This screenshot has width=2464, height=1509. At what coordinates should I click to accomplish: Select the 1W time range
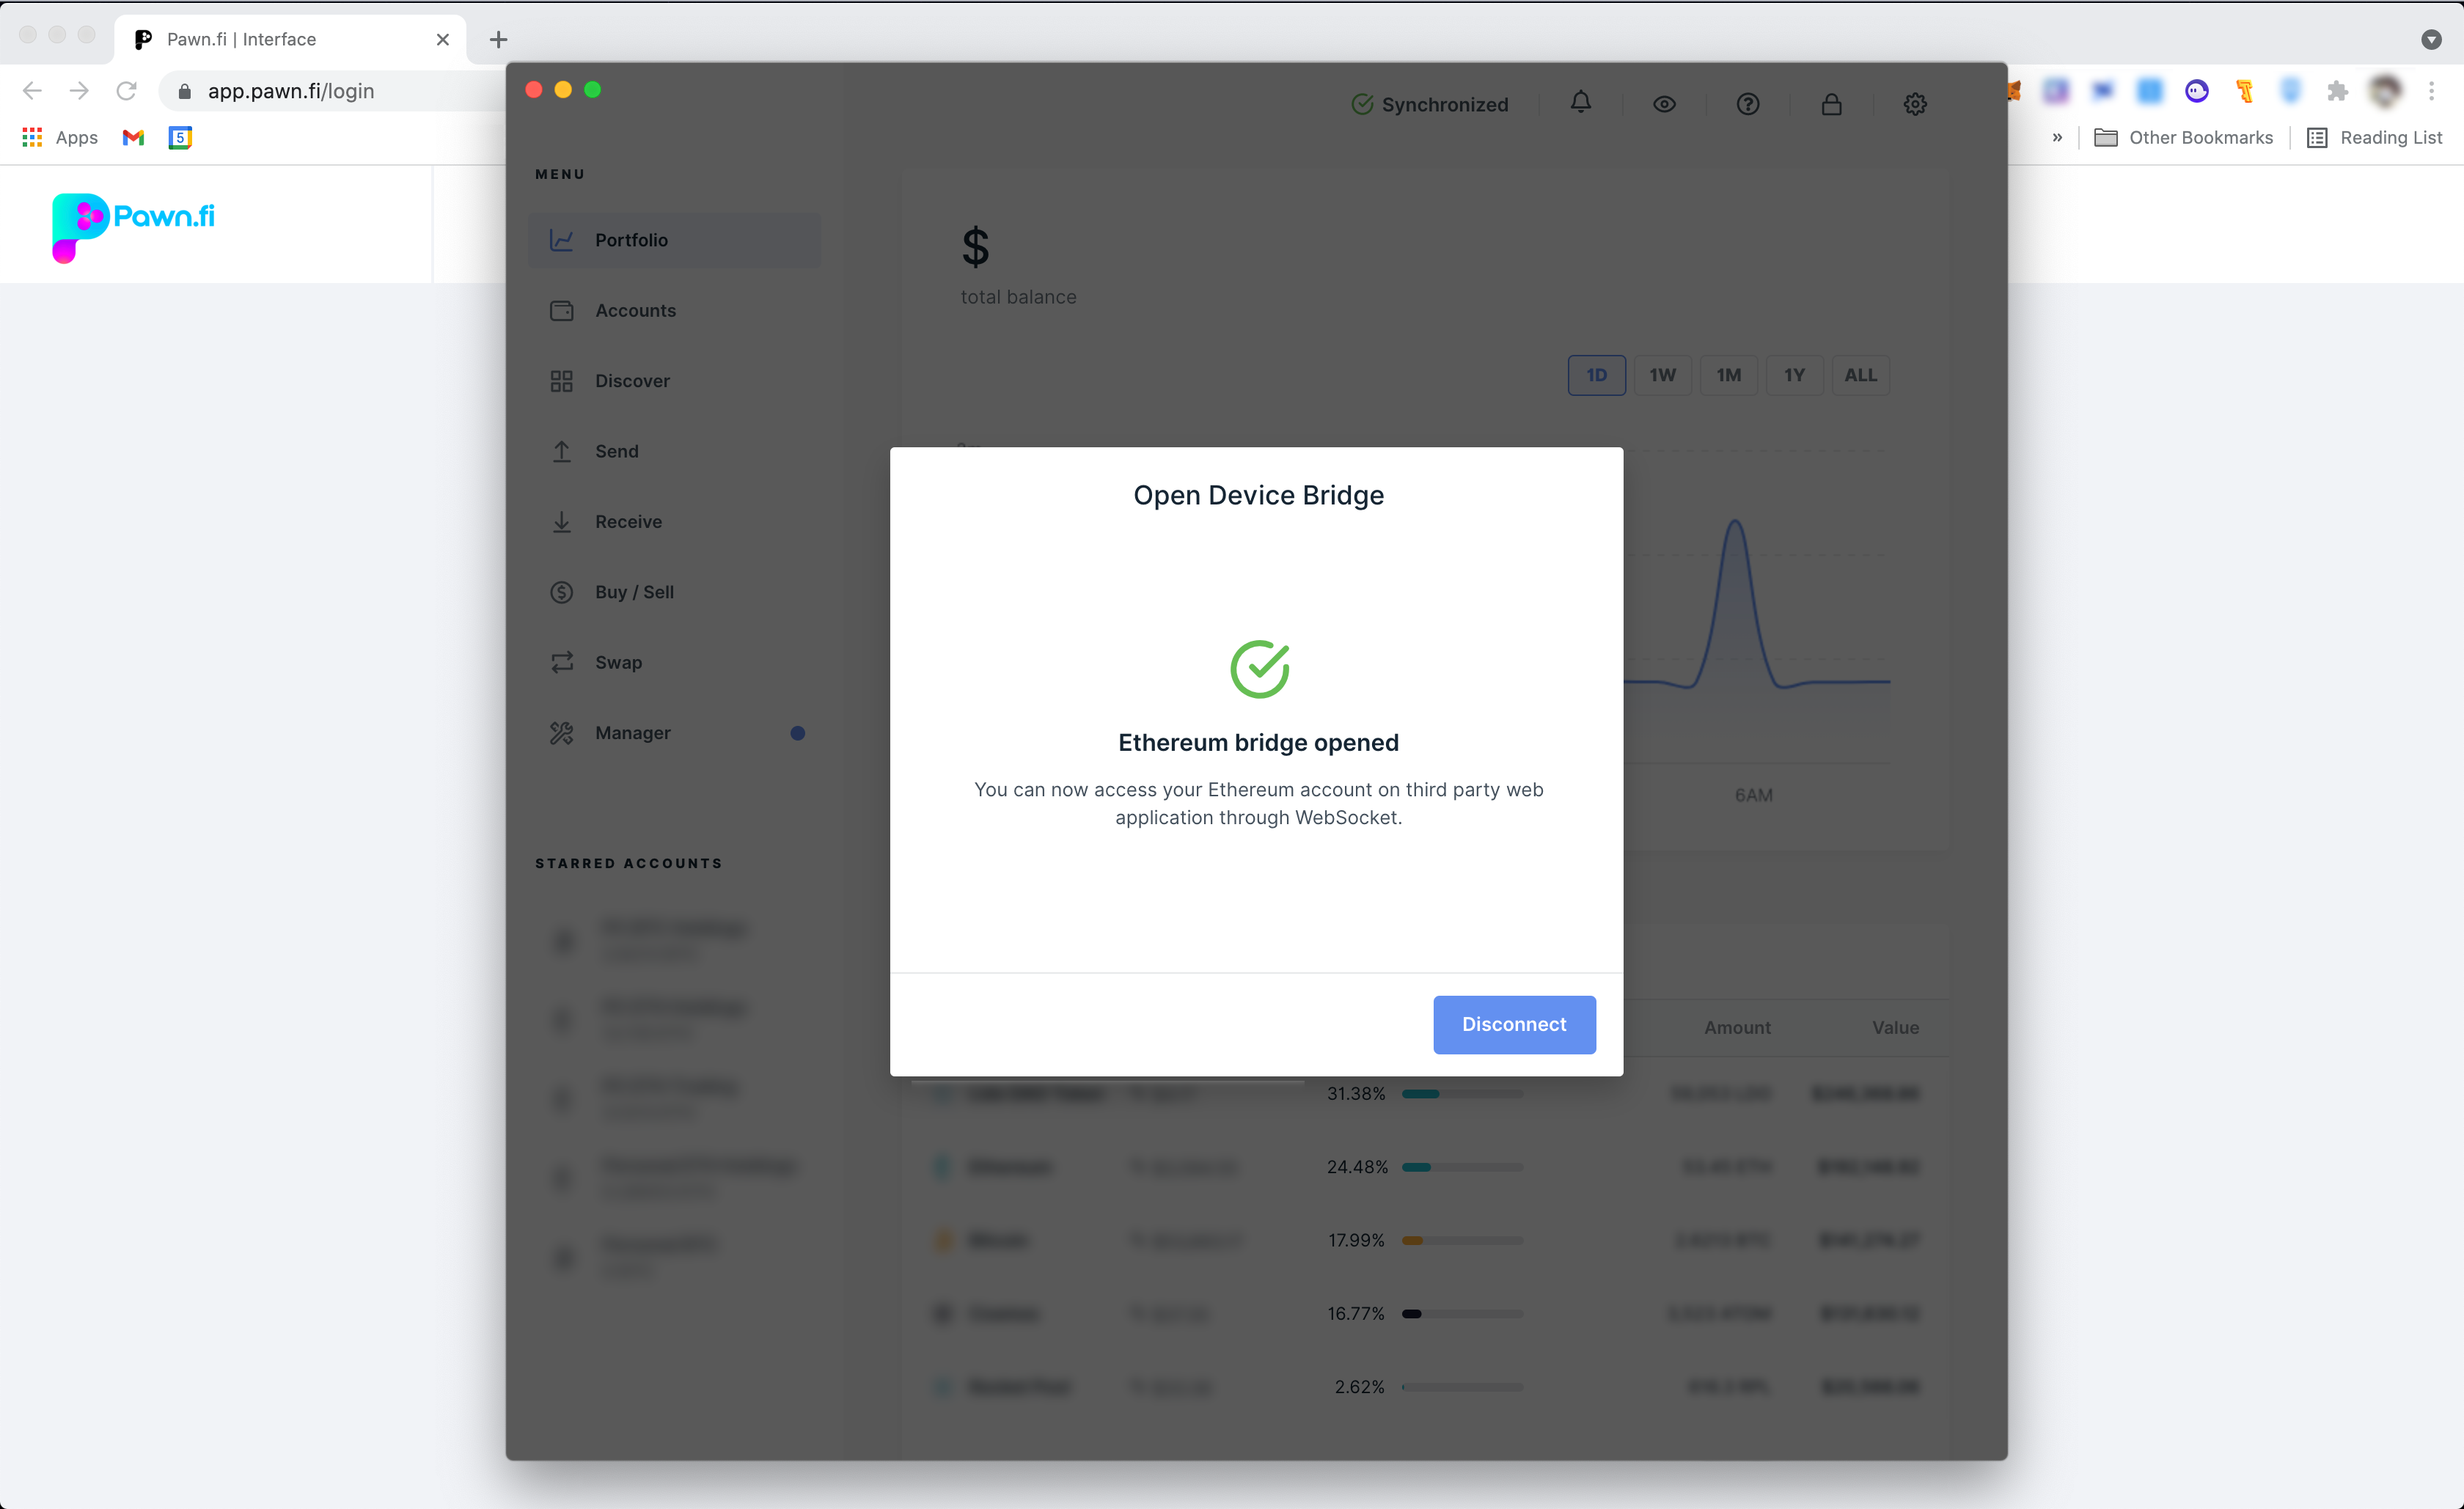(1662, 375)
